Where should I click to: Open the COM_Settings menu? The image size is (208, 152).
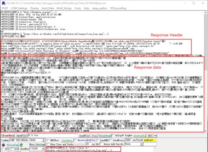click(x=19, y=8)
